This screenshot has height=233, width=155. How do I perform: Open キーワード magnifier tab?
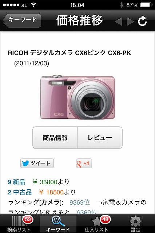pos(58,224)
